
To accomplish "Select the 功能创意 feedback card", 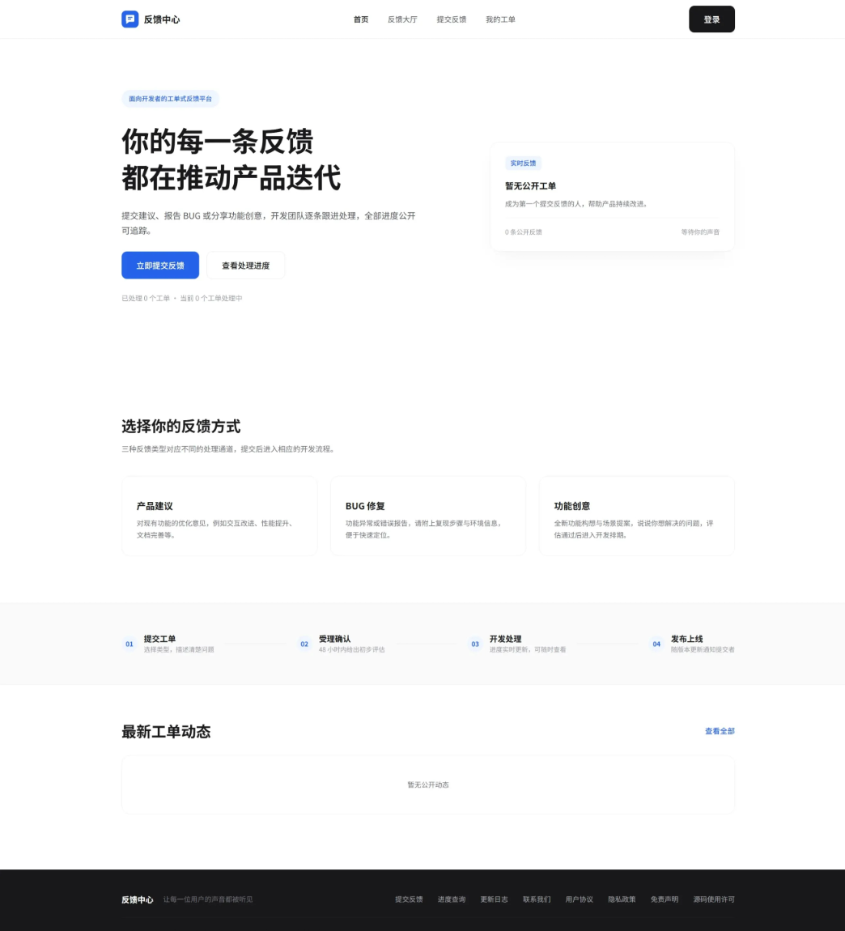I will click(x=636, y=516).
